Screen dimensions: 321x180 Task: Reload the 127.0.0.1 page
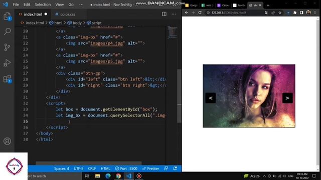pos(200,12)
